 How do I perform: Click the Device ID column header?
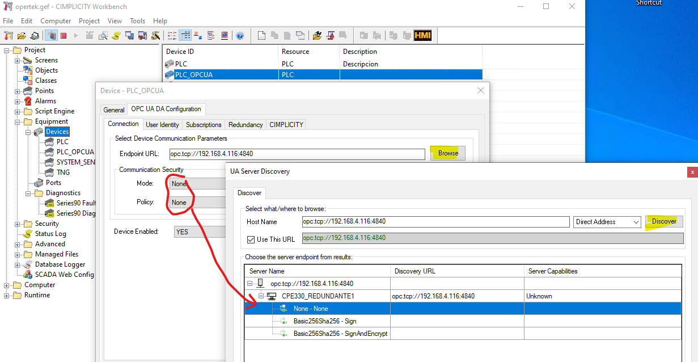[x=220, y=52]
